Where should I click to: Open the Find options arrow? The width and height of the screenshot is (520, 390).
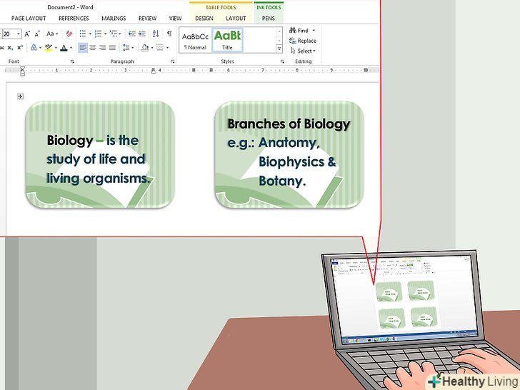(314, 31)
